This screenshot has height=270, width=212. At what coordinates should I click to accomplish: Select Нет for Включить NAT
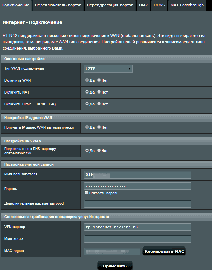[x=99, y=92]
